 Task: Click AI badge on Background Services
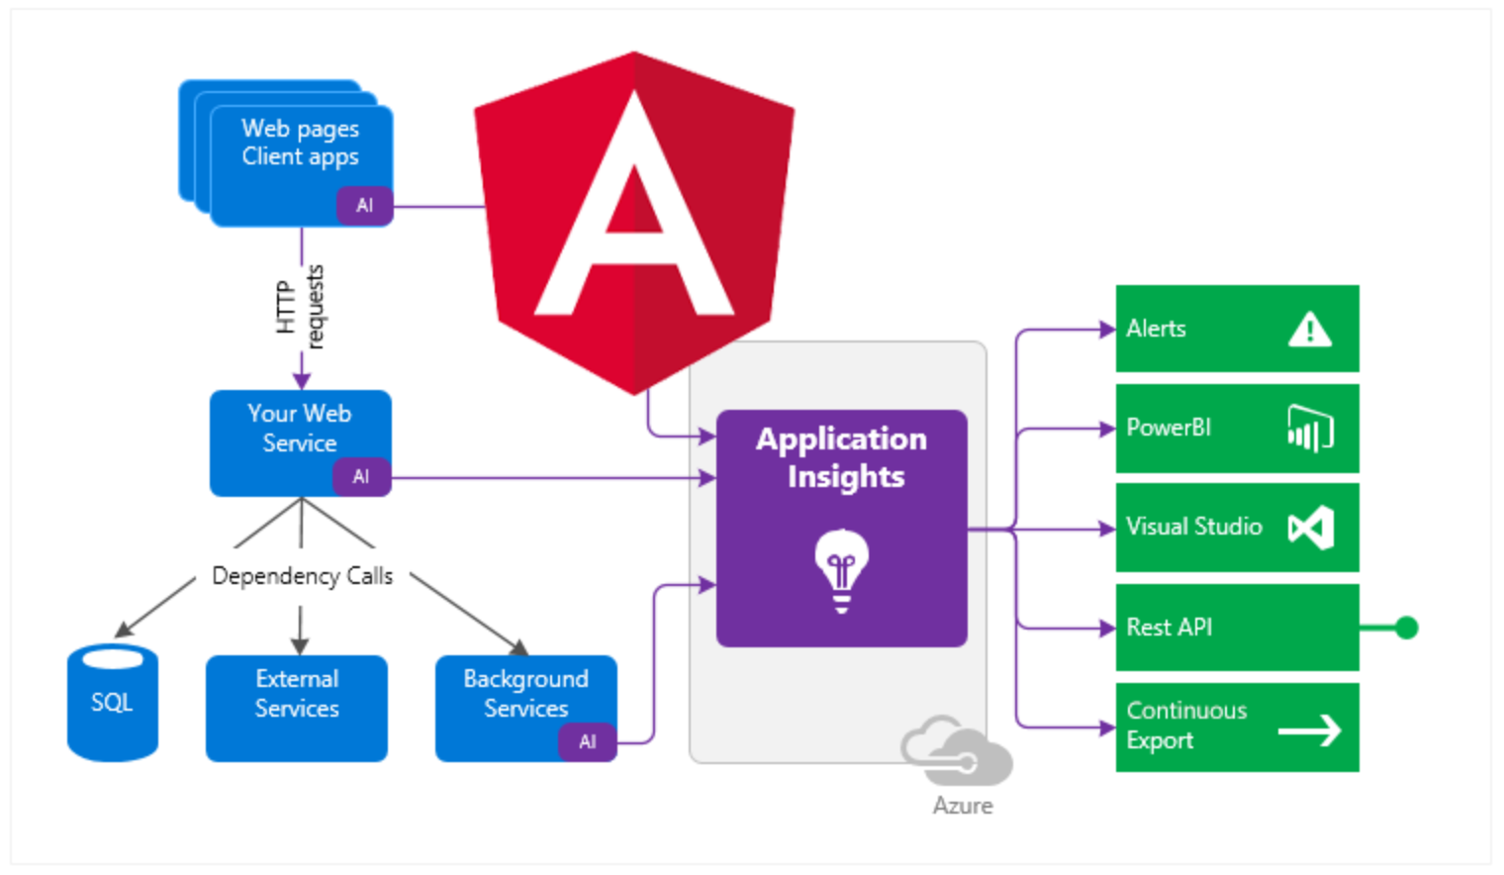pyautogui.click(x=588, y=742)
